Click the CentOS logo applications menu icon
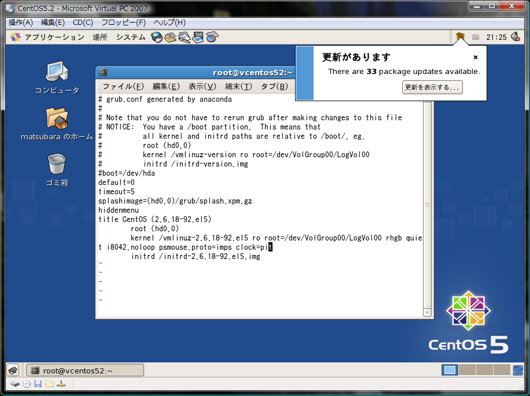 [15, 37]
